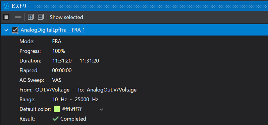268x125 pixels.
Task: Click the Mode value FRA
Action: coord(57,41)
